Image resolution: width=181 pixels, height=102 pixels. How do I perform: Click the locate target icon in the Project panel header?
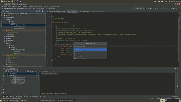tap(37, 11)
